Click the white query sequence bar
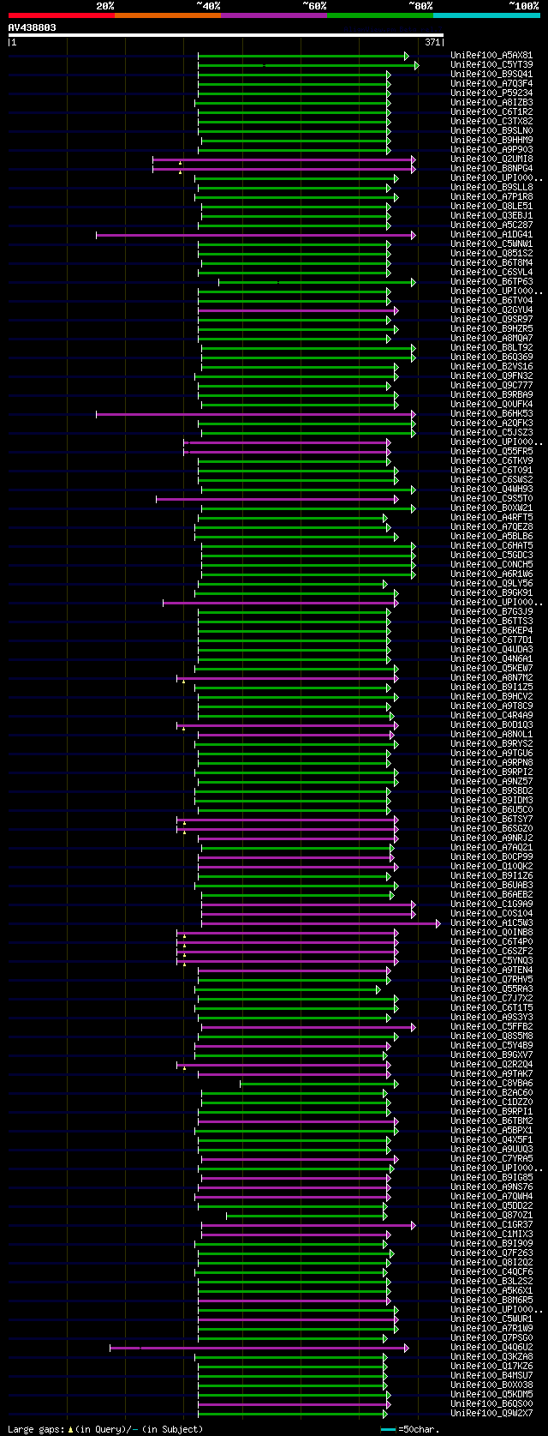The height and width of the screenshot is (1436, 548). (226, 35)
